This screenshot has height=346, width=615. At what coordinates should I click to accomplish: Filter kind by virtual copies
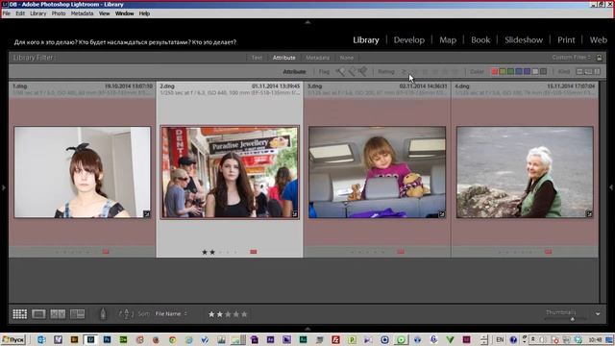[588, 72]
